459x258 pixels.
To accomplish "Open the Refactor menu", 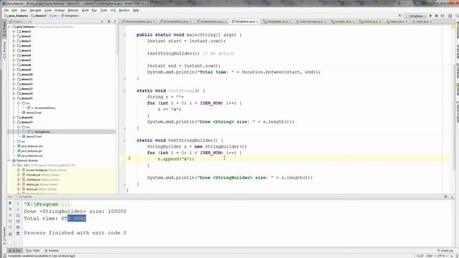I will (x=73, y=10).
